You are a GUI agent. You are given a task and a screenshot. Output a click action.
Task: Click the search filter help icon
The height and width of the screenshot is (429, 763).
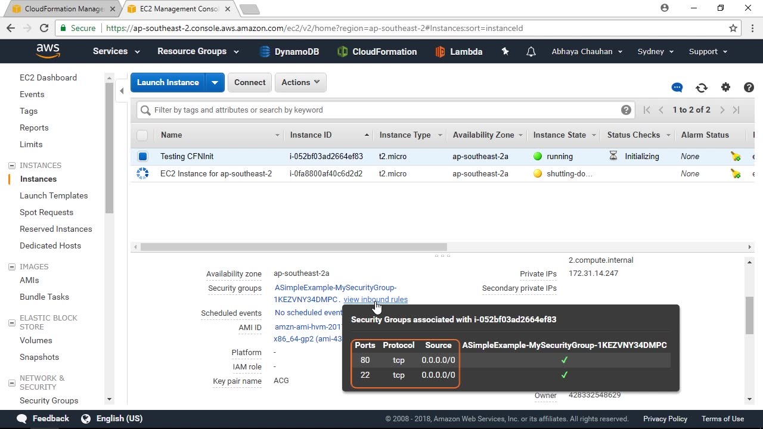point(626,110)
